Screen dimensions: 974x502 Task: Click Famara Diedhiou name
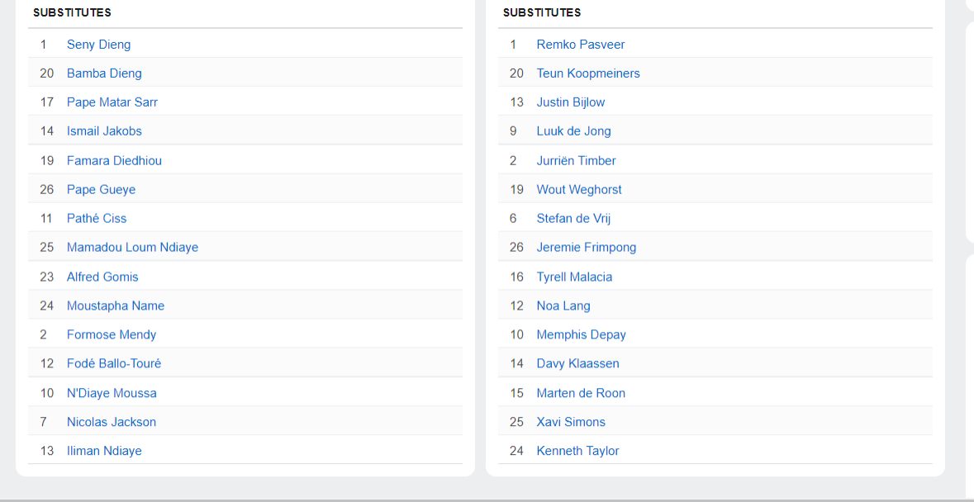[114, 161]
